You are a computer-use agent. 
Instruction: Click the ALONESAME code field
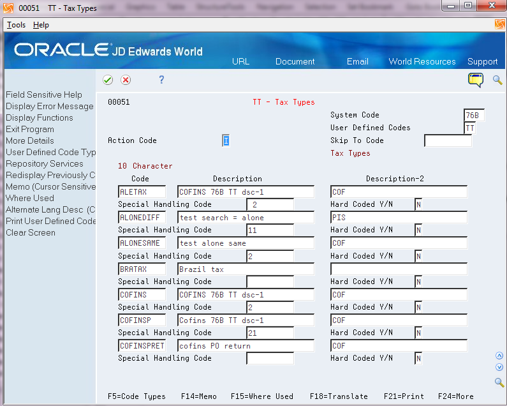(x=142, y=243)
